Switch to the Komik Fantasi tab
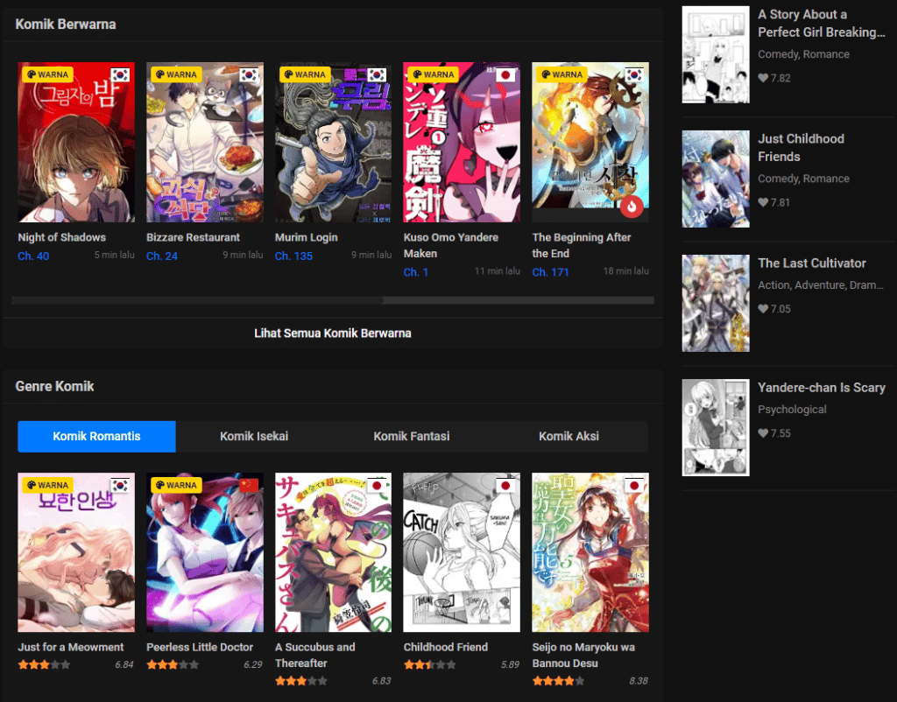This screenshot has height=702, width=897. point(412,436)
